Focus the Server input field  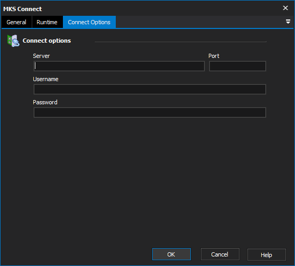click(x=119, y=66)
